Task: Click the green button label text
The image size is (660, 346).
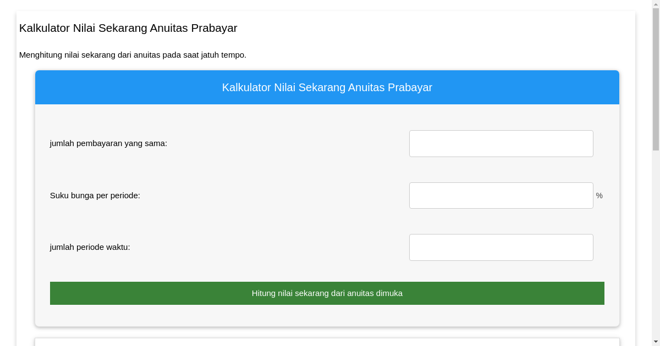Action: point(327,293)
